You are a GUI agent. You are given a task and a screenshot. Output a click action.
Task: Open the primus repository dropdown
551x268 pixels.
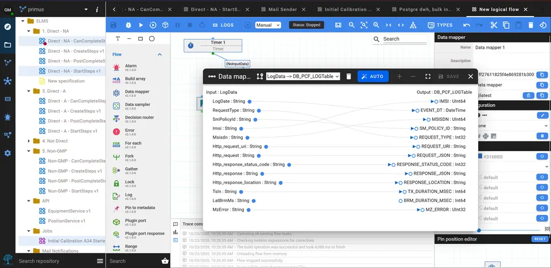[x=86, y=10]
